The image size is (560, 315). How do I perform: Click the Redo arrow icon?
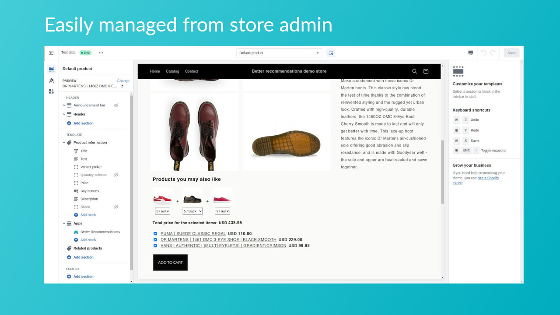[x=493, y=52]
